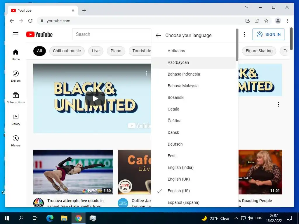Viewport: 299px width, 224px height.
Task: Open the Windows Start menu
Action: tap(7, 218)
